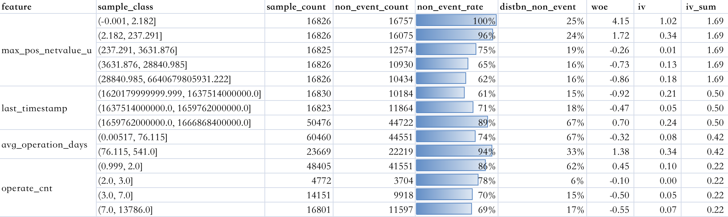Select the "non_event_rate" column header

point(450,7)
